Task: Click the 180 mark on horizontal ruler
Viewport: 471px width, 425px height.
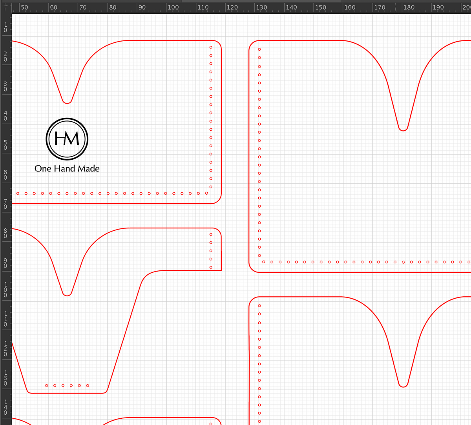Action: 409,7
